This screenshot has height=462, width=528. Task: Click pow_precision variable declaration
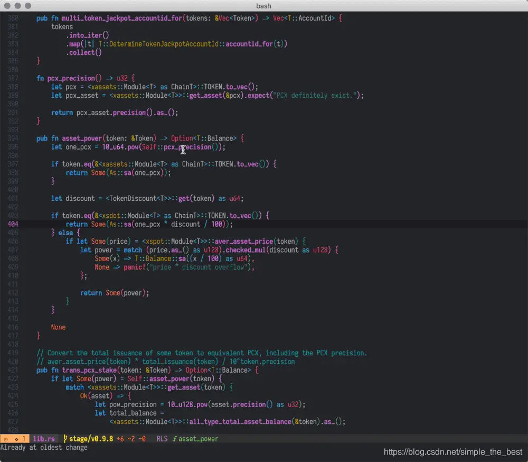[133, 404]
